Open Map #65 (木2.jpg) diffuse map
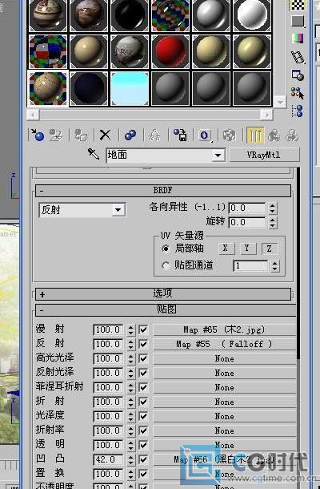Screen dimensions: 320x489 pos(224,329)
